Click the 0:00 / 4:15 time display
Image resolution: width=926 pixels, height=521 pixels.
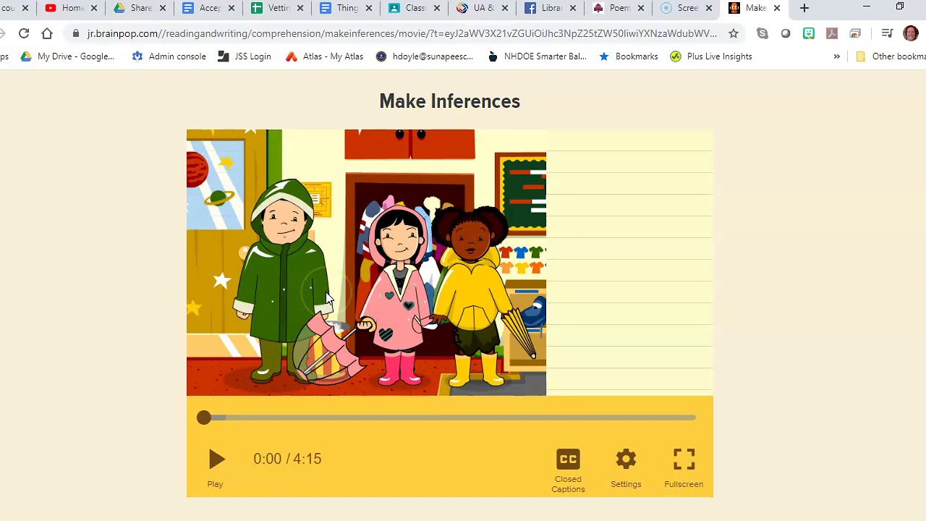pyautogui.click(x=287, y=459)
